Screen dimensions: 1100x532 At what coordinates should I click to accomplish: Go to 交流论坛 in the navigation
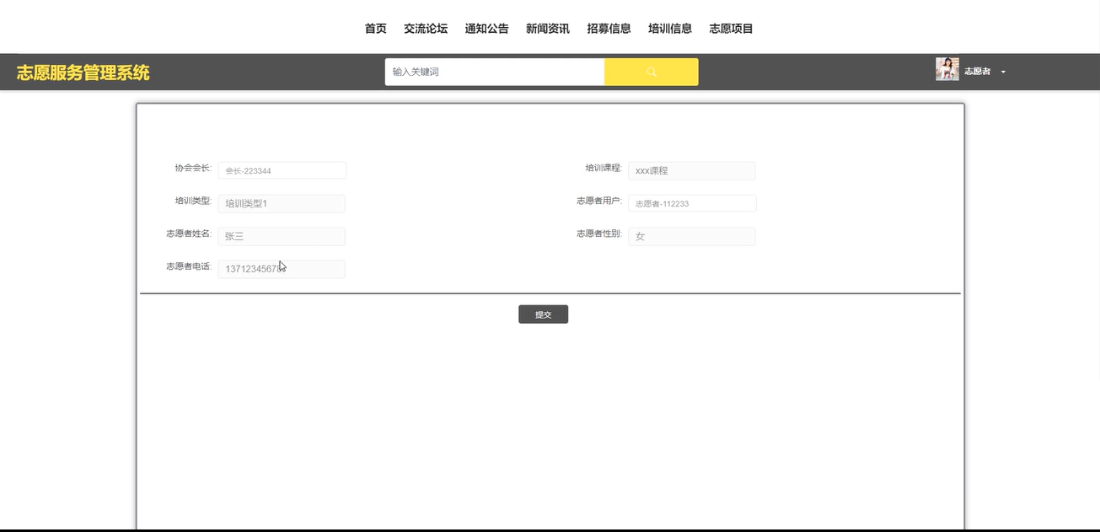426,29
